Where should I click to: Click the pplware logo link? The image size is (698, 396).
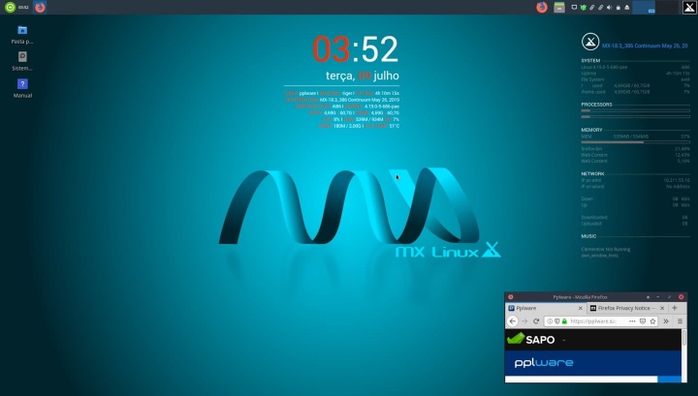pyautogui.click(x=544, y=363)
